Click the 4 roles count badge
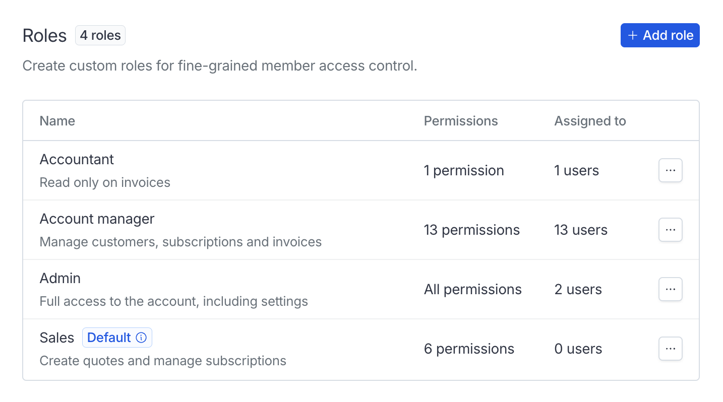The image size is (723, 402). point(100,36)
